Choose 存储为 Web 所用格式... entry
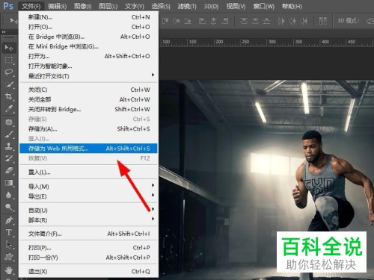The width and height of the screenshot is (374, 280). tap(88, 149)
